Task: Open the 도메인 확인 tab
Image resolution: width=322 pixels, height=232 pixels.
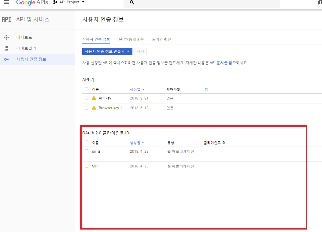Action: pyautogui.click(x=161, y=39)
